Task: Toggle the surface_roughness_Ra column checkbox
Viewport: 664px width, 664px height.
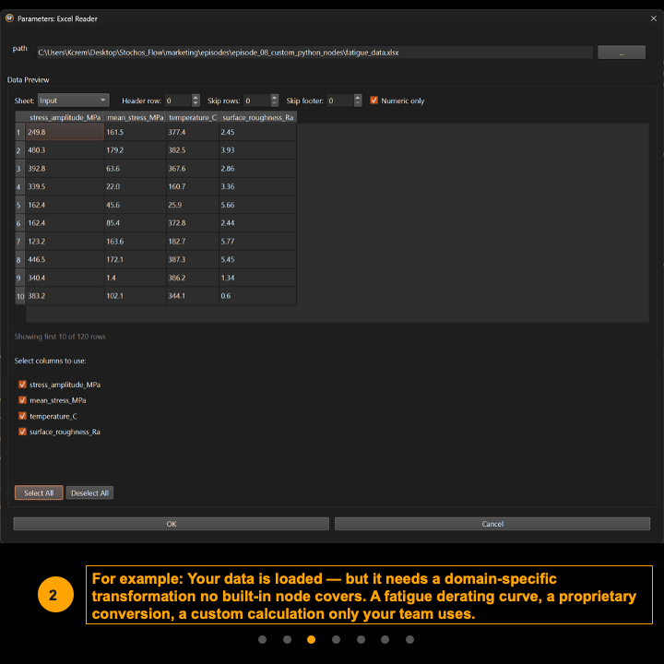Action: coord(22,432)
